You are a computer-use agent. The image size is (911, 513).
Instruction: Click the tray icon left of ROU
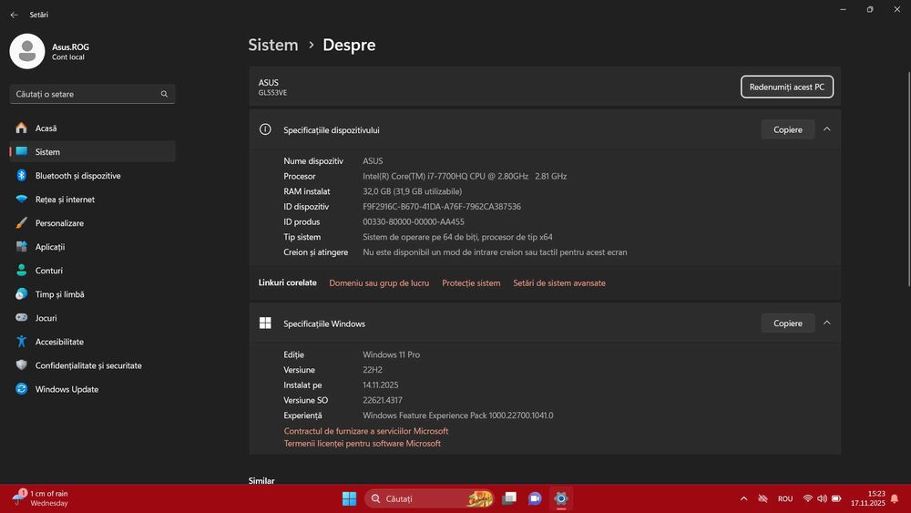pos(763,498)
